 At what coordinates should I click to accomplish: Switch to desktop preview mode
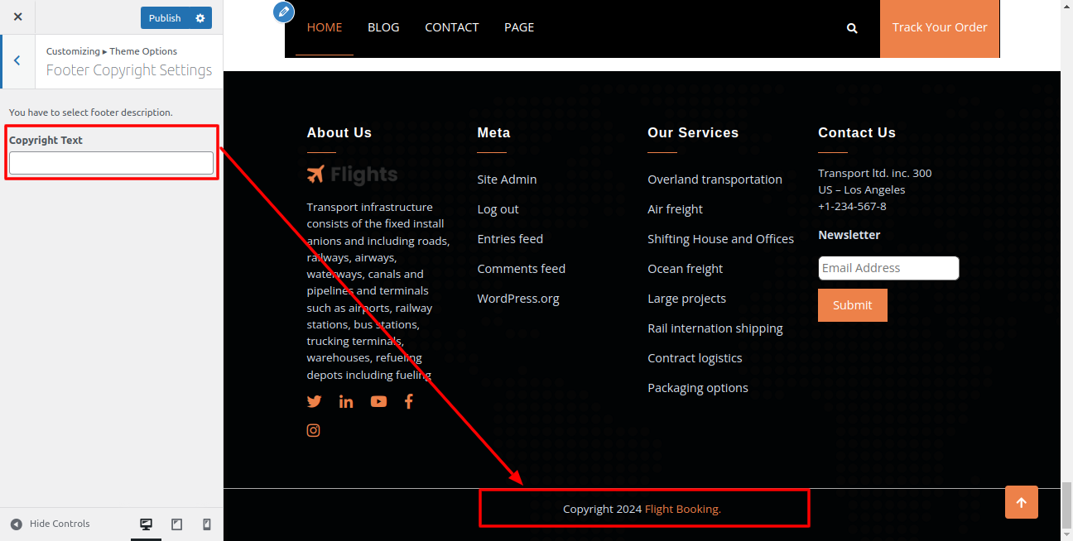pyautogui.click(x=147, y=524)
